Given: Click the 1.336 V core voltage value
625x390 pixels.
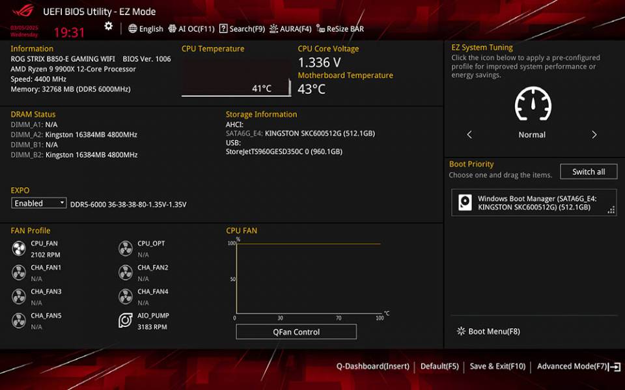Looking at the screenshot, I should (x=319, y=62).
